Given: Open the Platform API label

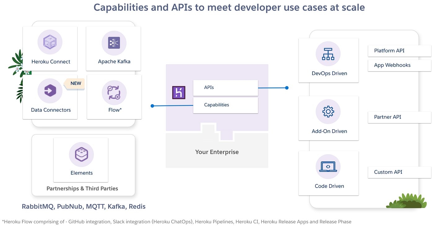Looking at the screenshot, I should (x=400, y=51).
